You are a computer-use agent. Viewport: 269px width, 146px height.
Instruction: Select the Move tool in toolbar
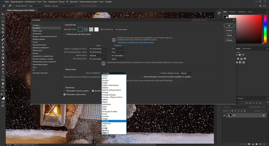[3, 14]
